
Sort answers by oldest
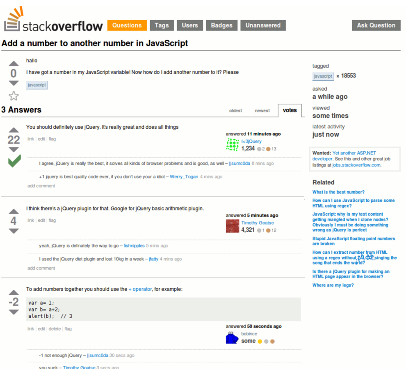pos(235,111)
